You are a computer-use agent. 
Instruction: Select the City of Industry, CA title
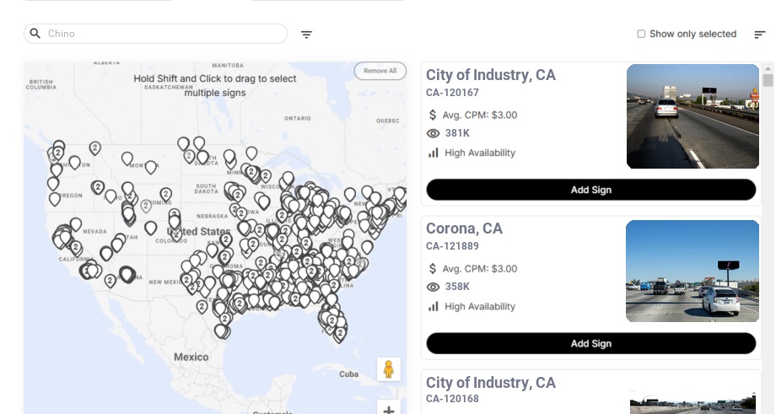coord(491,75)
